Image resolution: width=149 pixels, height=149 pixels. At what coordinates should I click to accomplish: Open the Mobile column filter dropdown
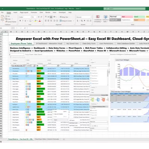pos(58,66)
